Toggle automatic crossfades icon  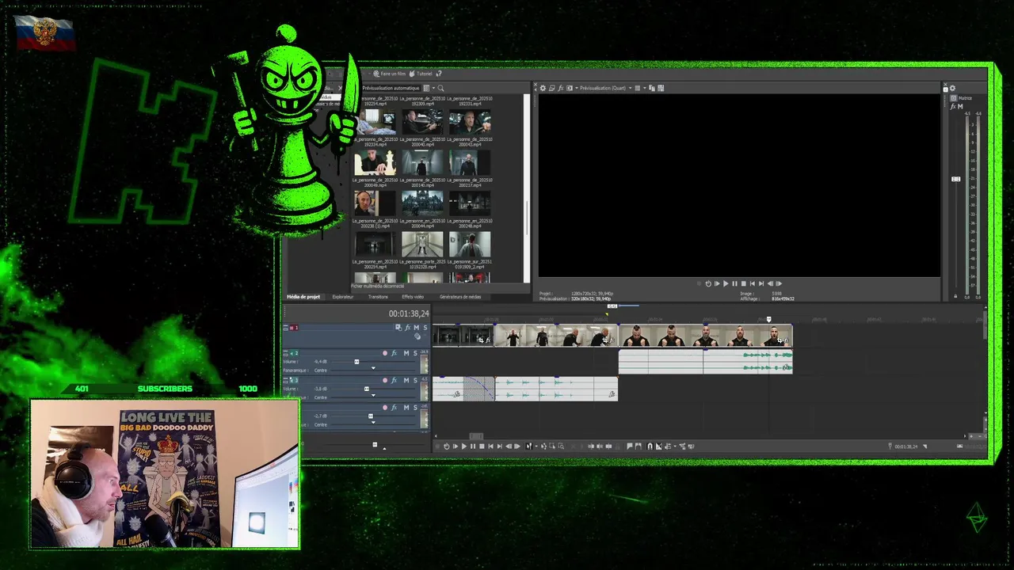click(659, 446)
